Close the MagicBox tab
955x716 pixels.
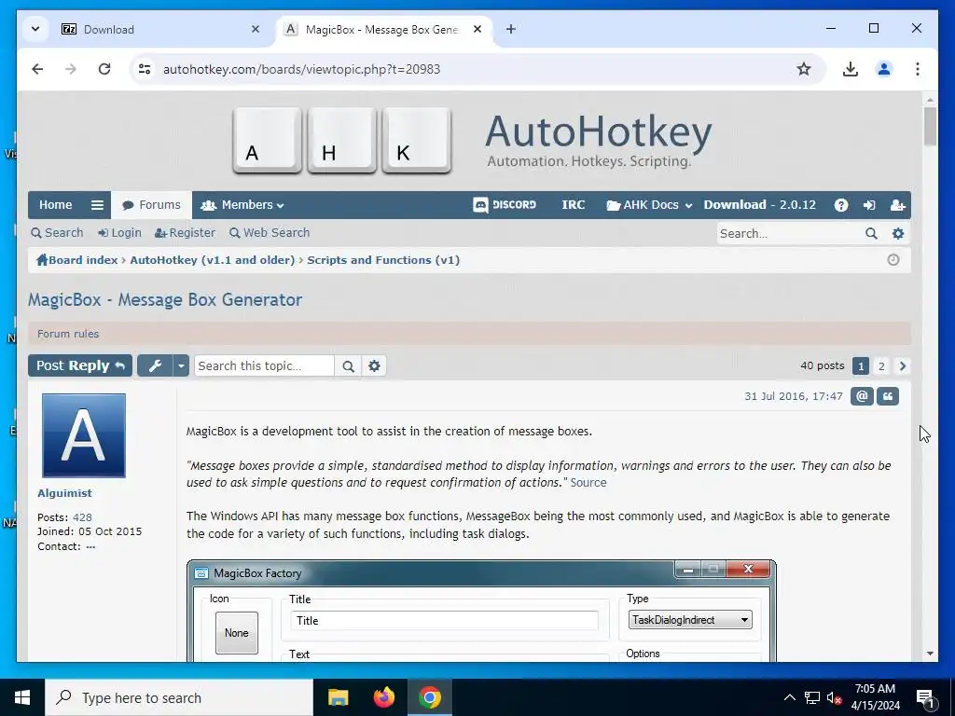477,29
